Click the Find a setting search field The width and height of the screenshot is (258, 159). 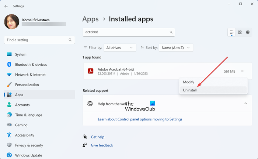[x=37, y=40]
